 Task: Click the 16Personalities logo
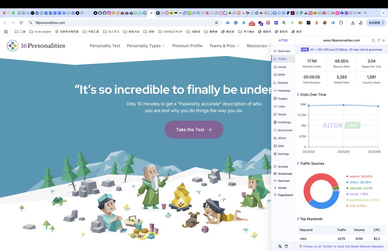click(x=36, y=46)
